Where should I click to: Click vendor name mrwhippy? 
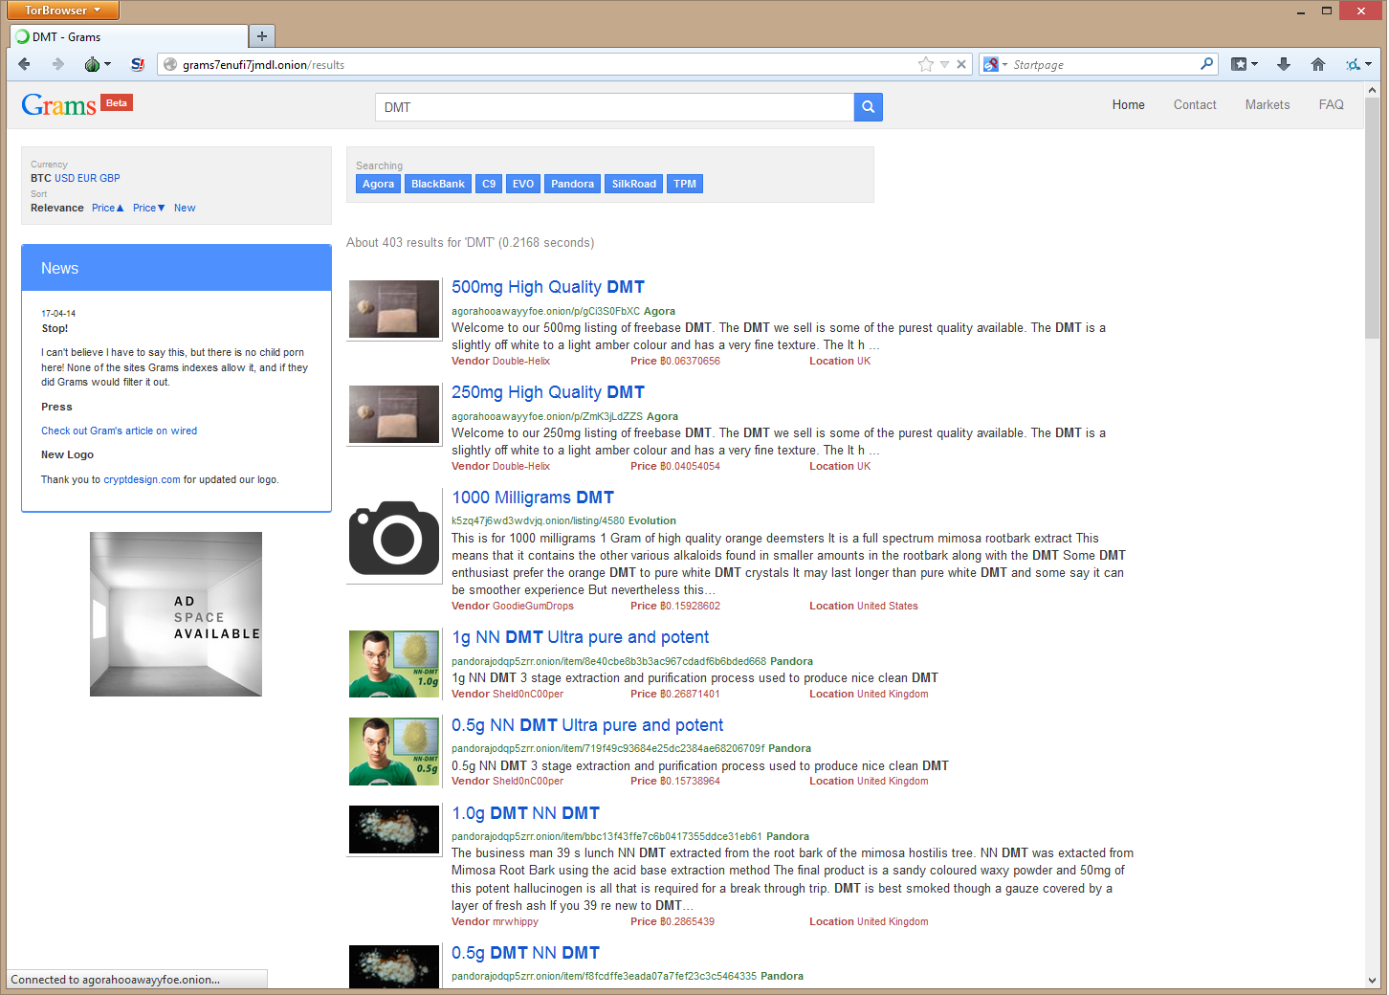click(x=516, y=921)
